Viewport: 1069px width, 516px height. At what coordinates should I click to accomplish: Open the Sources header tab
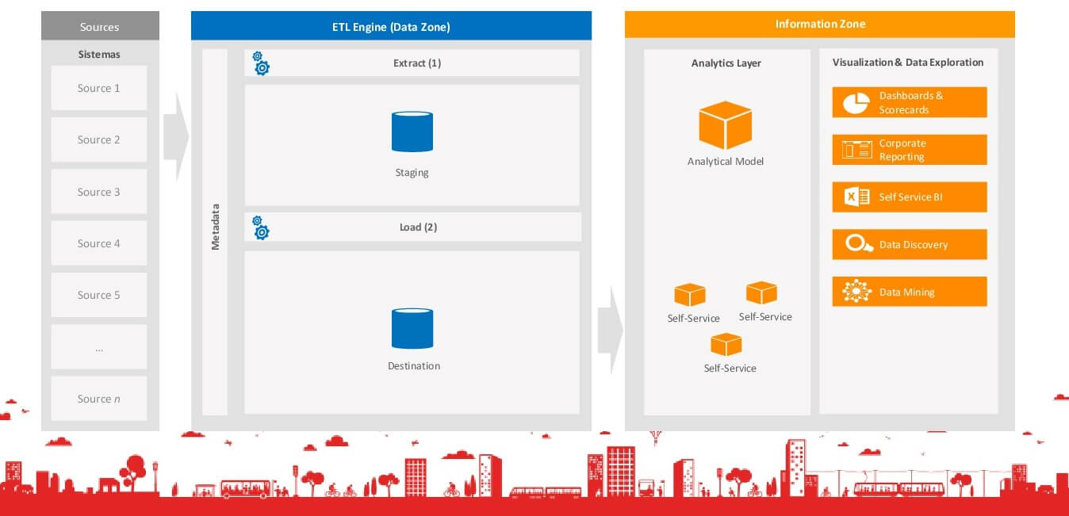click(x=100, y=27)
